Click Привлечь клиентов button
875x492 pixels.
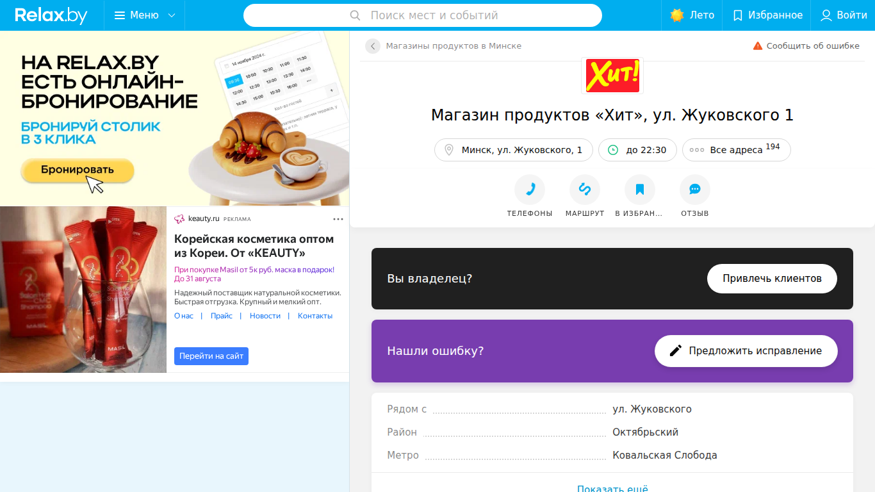pos(772,279)
